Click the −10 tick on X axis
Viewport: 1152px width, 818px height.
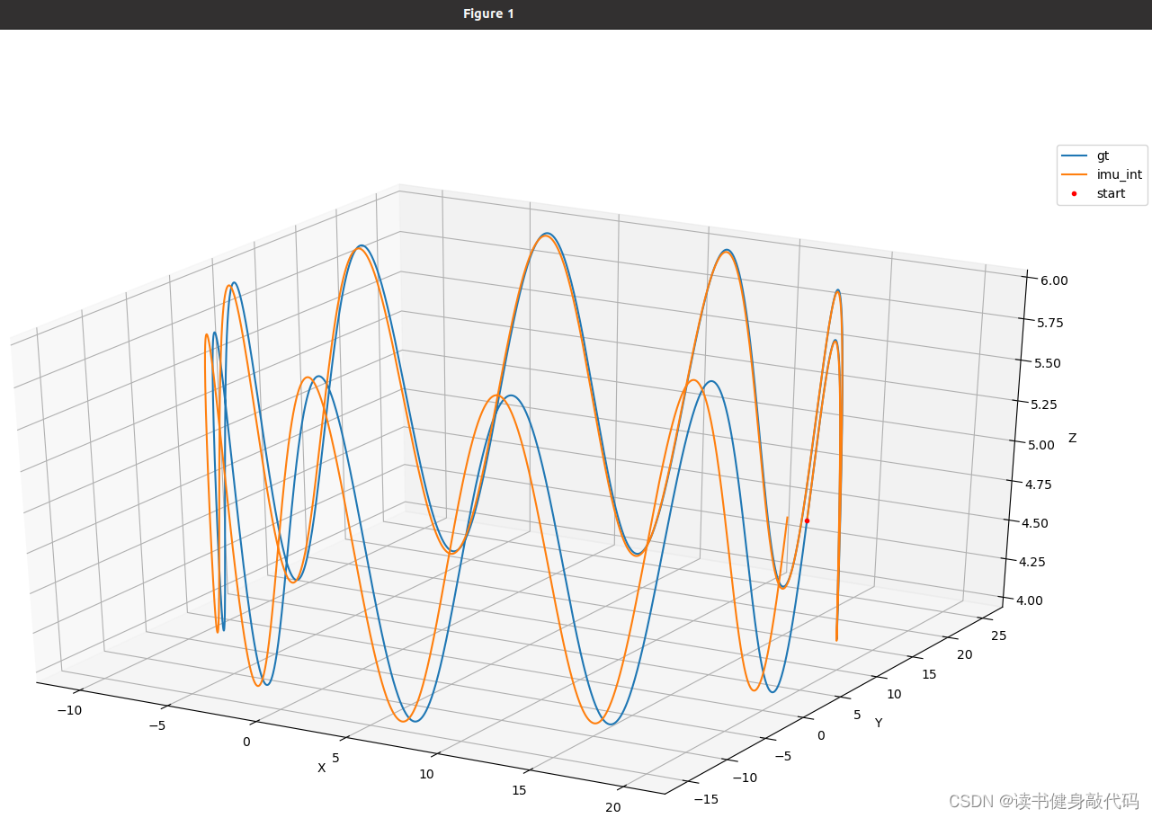coord(70,710)
